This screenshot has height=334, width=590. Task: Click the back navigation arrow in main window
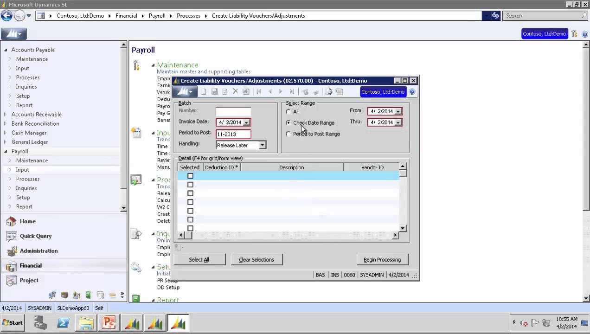(x=6, y=16)
